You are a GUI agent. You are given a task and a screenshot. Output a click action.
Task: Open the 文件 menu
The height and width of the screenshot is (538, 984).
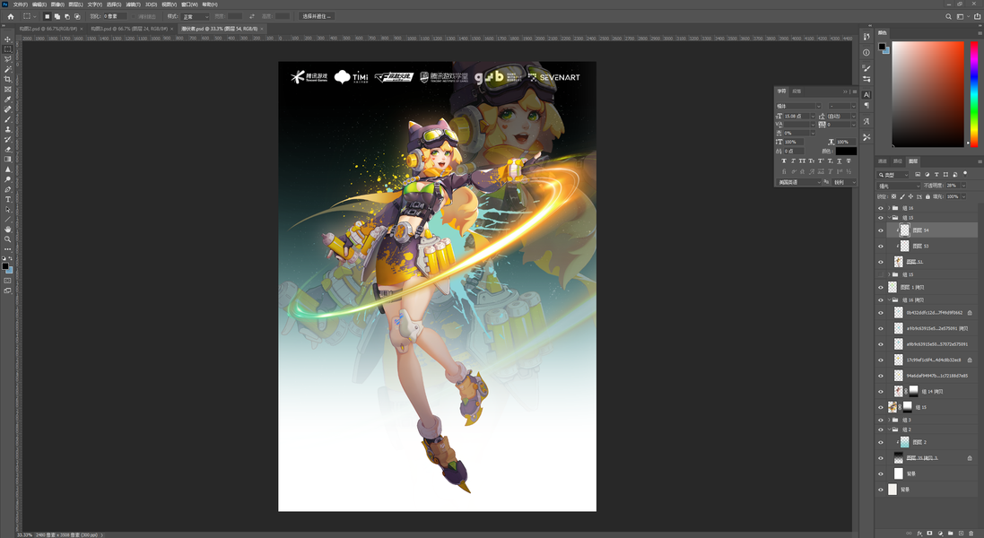point(20,4)
